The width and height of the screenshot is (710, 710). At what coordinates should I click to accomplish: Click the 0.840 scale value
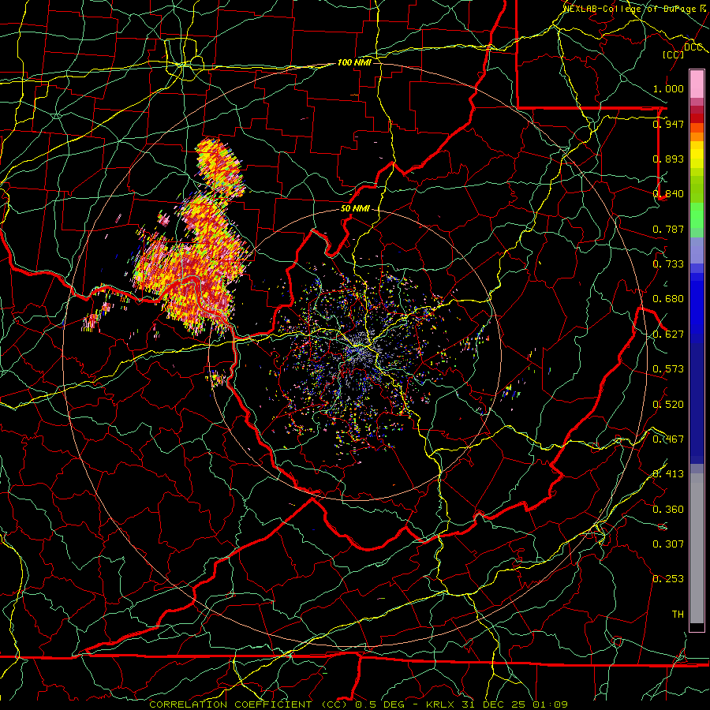tap(668, 194)
